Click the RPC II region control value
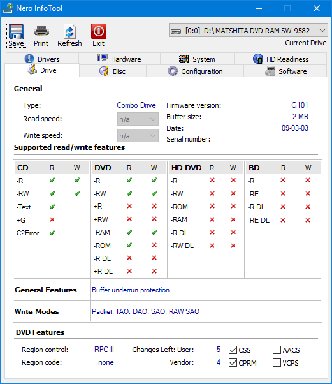Screen dimensions: 332x384 tap(105, 350)
